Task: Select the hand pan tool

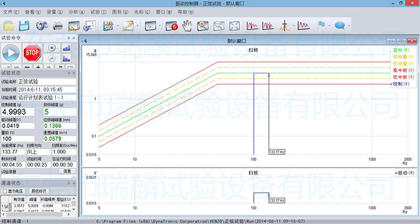Action: (x=187, y=26)
